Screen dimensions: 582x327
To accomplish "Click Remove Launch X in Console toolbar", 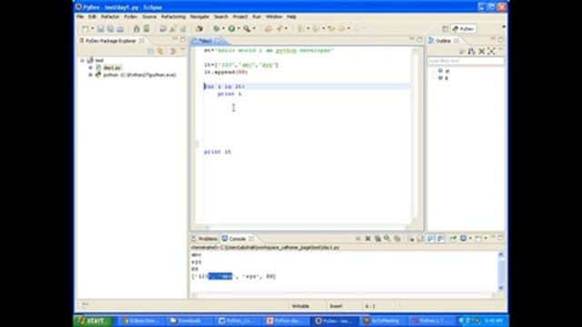I will pyautogui.click(x=367, y=239).
